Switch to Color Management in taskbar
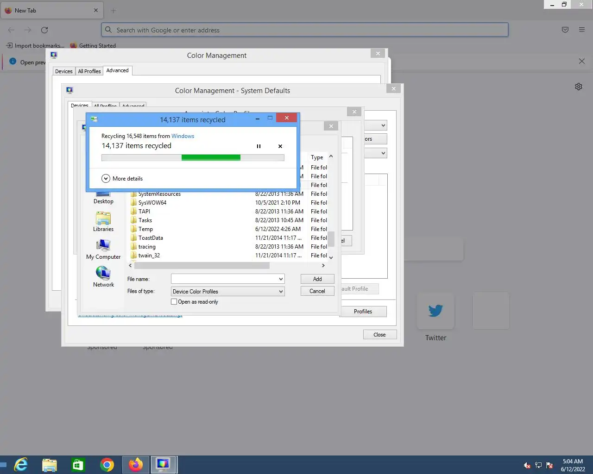593x474 pixels. (x=163, y=465)
